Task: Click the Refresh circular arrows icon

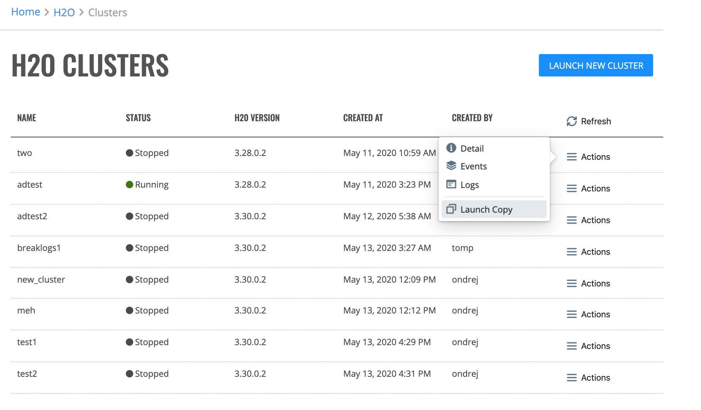Action: pyautogui.click(x=572, y=121)
